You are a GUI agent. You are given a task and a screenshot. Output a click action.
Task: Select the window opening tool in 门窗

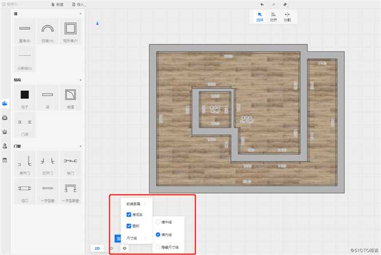pyautogui.click(x=25, y=191)
